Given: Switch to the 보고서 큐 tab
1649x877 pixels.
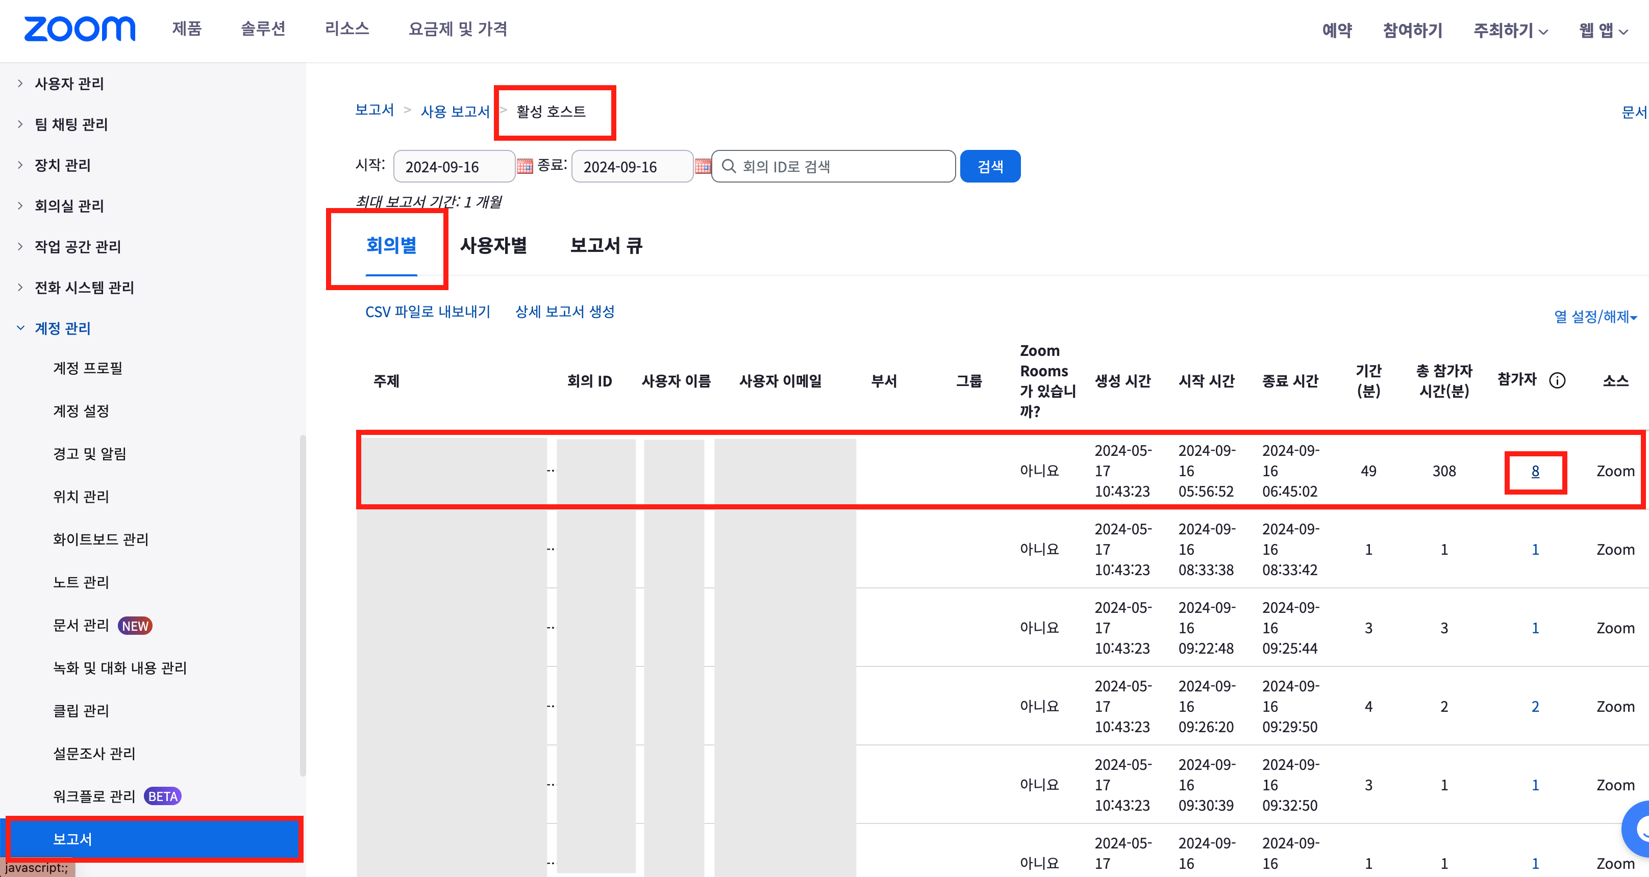Looking at the screenshot, I should point(606,245).
